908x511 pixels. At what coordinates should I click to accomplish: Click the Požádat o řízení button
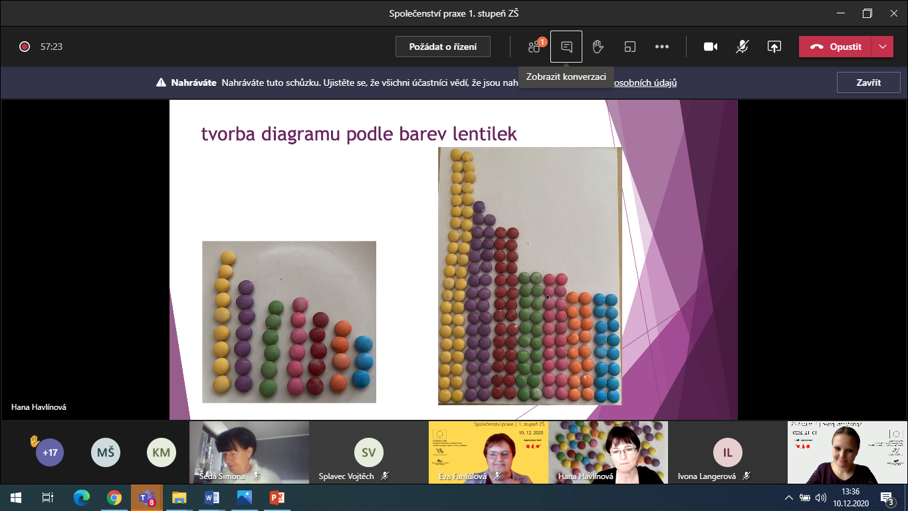pyautogui.click(x=443, y=47)
